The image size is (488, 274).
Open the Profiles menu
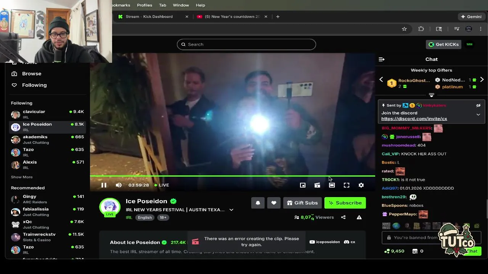[144, 5]
